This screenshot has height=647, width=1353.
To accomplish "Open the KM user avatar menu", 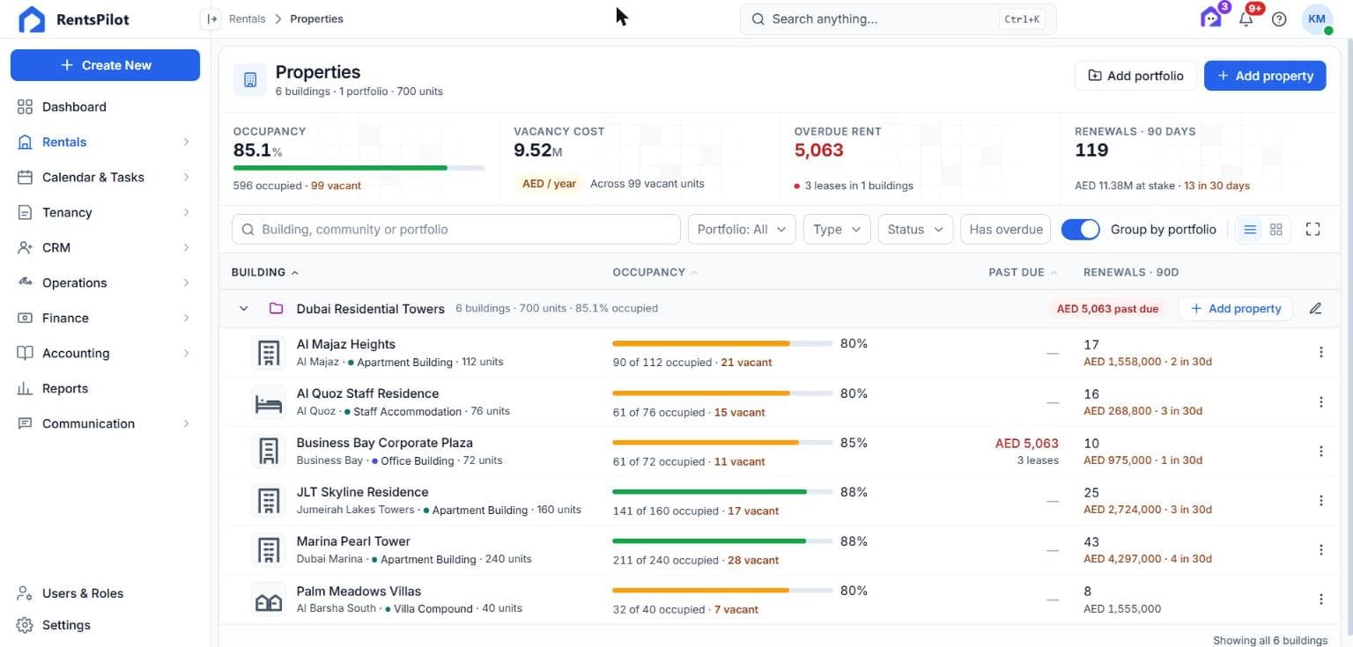I will (1317, 19).
